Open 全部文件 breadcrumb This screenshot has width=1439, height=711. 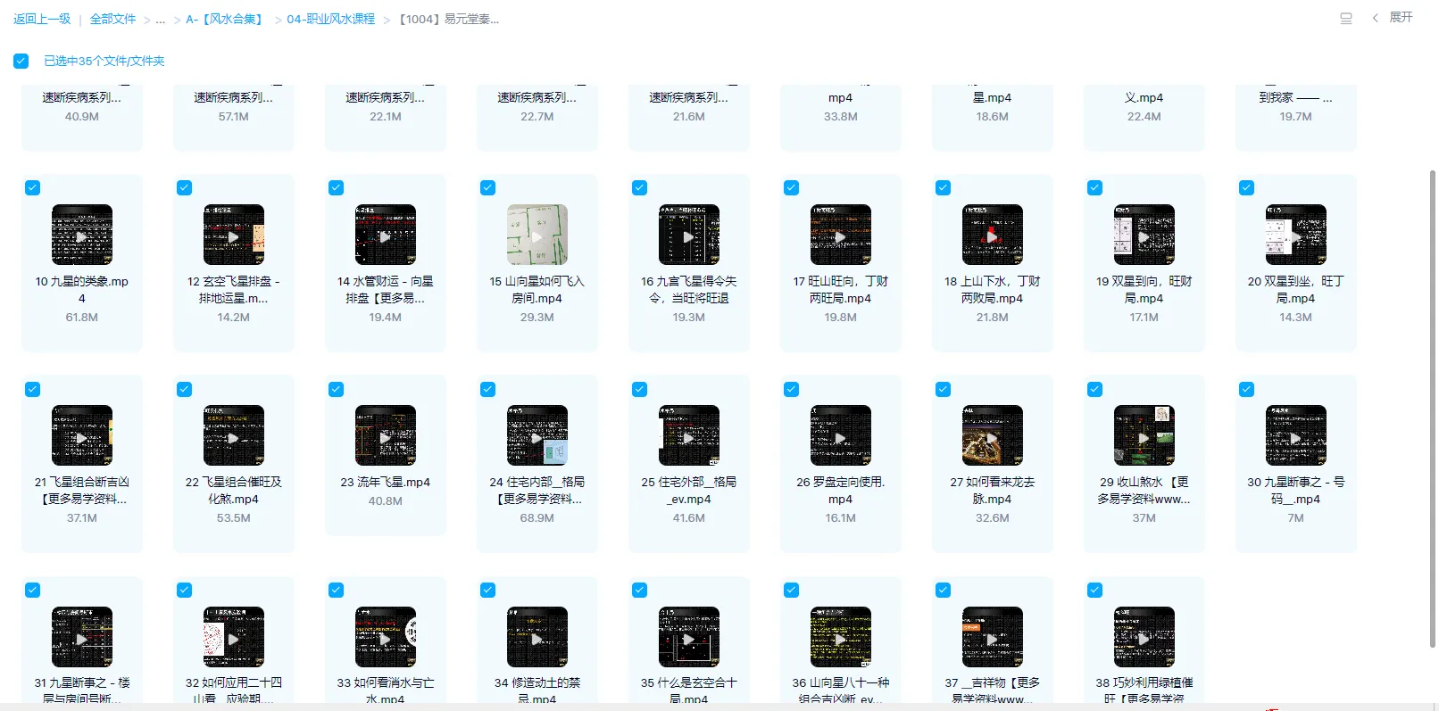(x=112, y=19)
